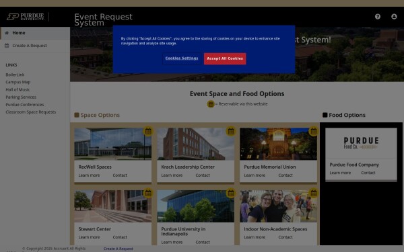
Task: Click Learn more under Purdue Food Company
Action: (340, 173)
